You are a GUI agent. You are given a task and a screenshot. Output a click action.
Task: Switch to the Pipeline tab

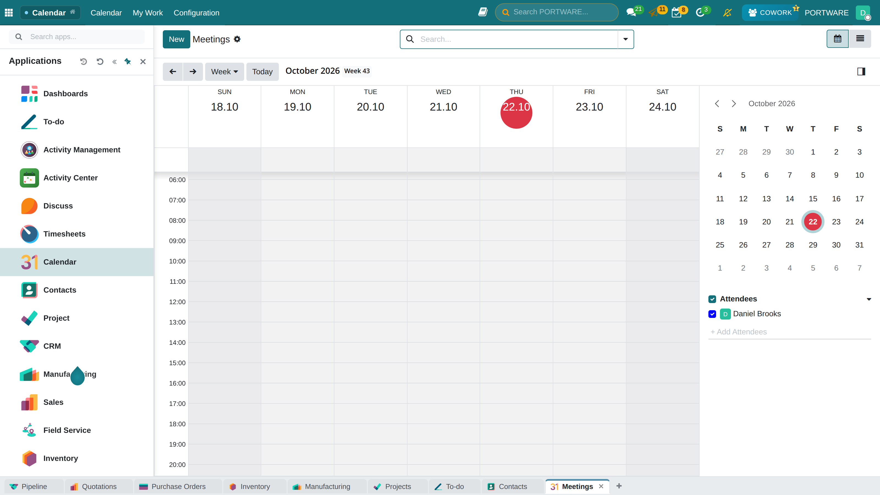point(34,486)
